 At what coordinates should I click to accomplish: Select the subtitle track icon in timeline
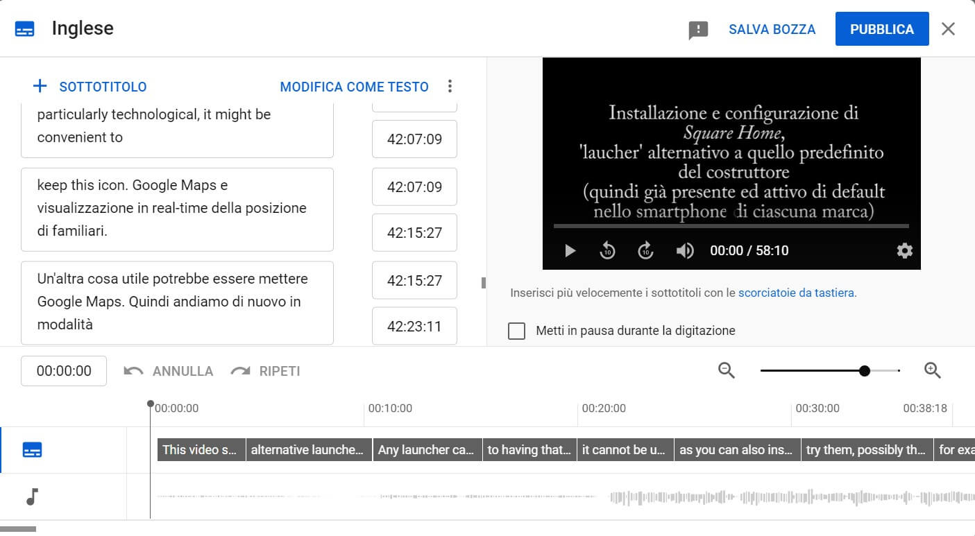(x=33, y=450)
